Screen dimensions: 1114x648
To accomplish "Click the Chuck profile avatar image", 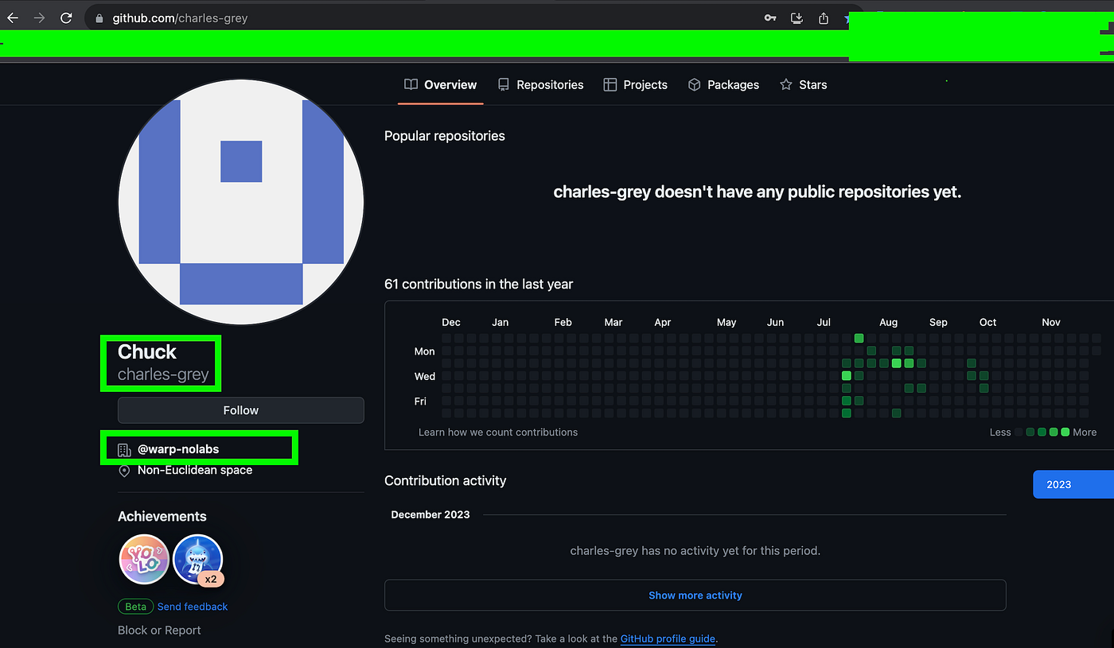I will click(x=241, y=202).
